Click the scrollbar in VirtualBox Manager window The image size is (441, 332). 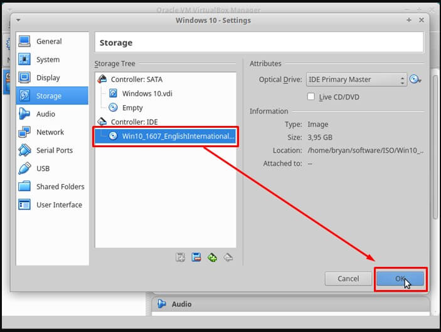pyautogui.click(x=435, y=147)
